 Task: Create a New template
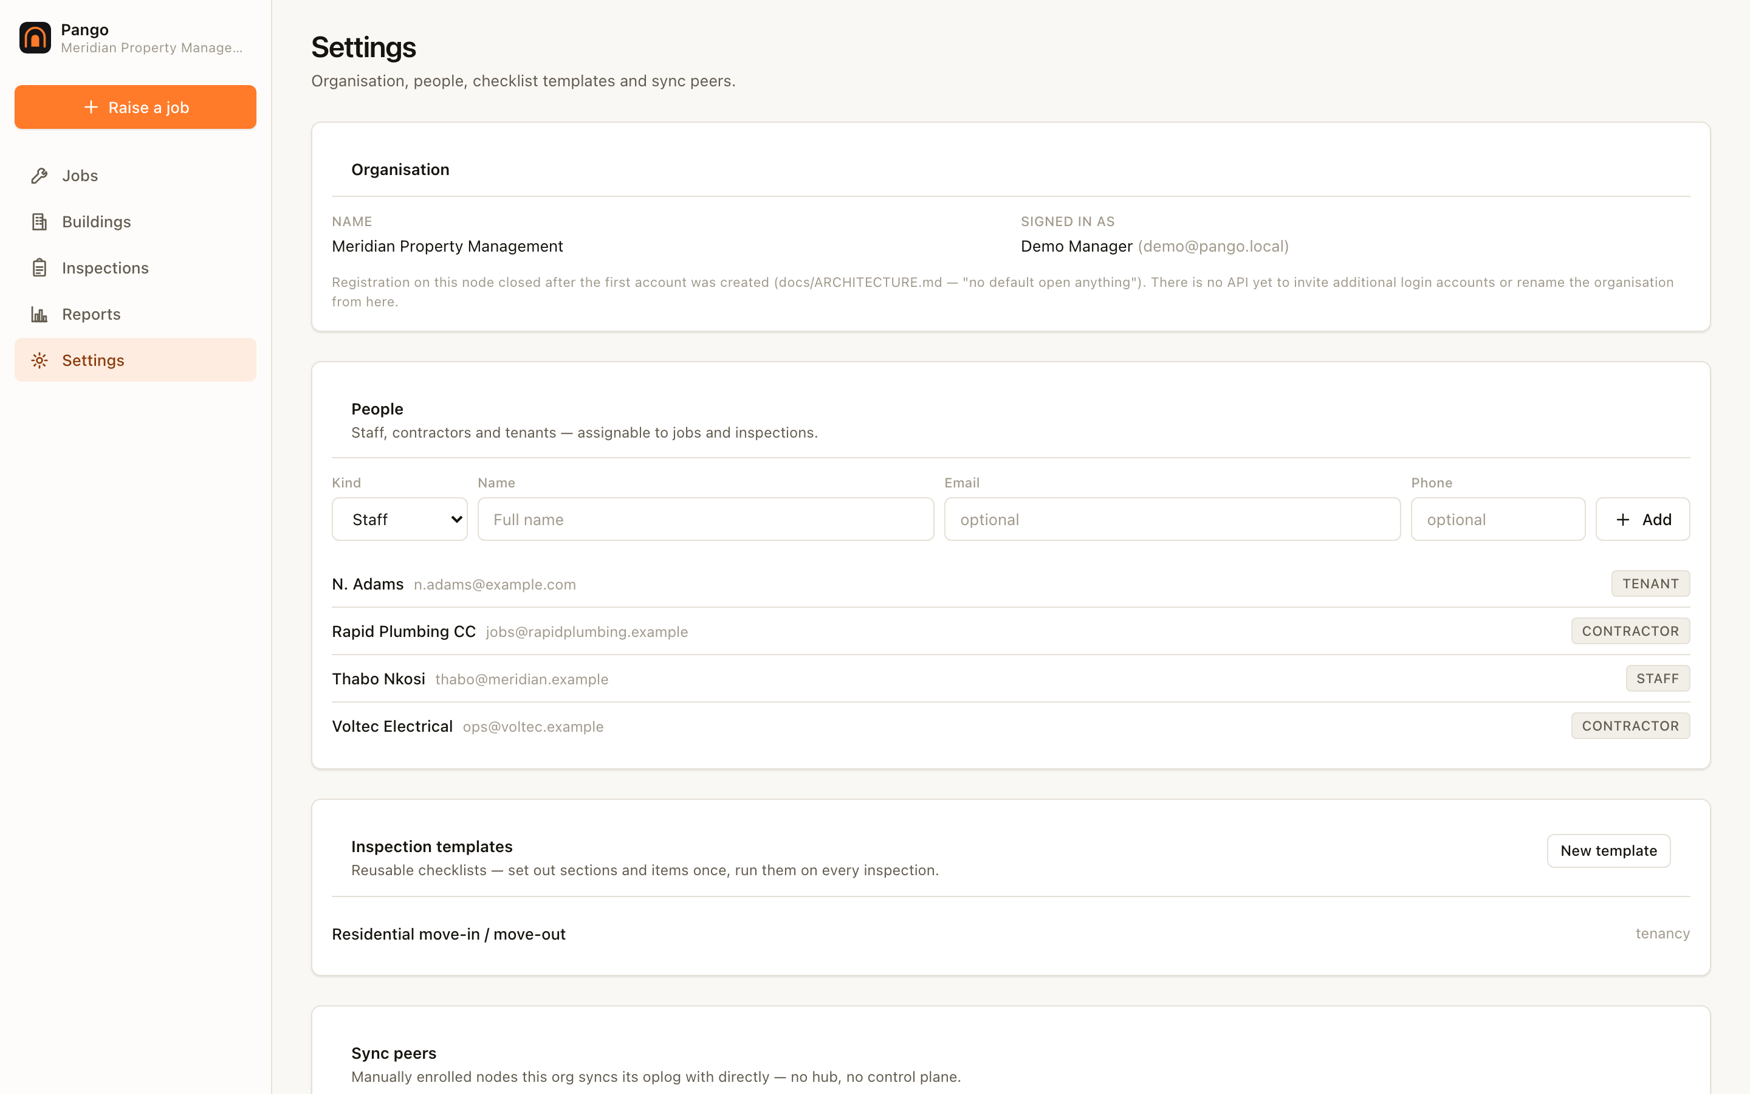1608,851
